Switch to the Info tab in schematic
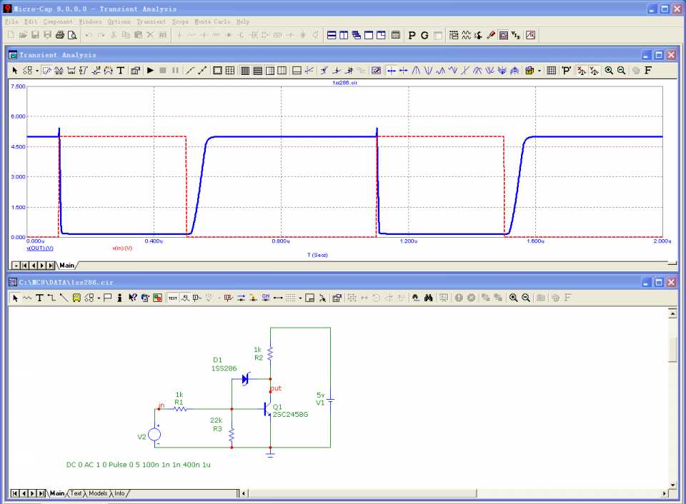 [119, 493]
